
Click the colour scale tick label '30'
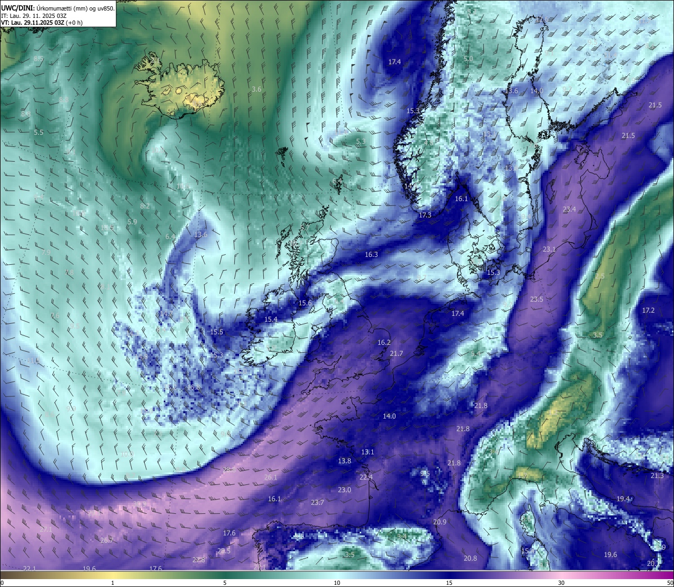tap(561, 583)
